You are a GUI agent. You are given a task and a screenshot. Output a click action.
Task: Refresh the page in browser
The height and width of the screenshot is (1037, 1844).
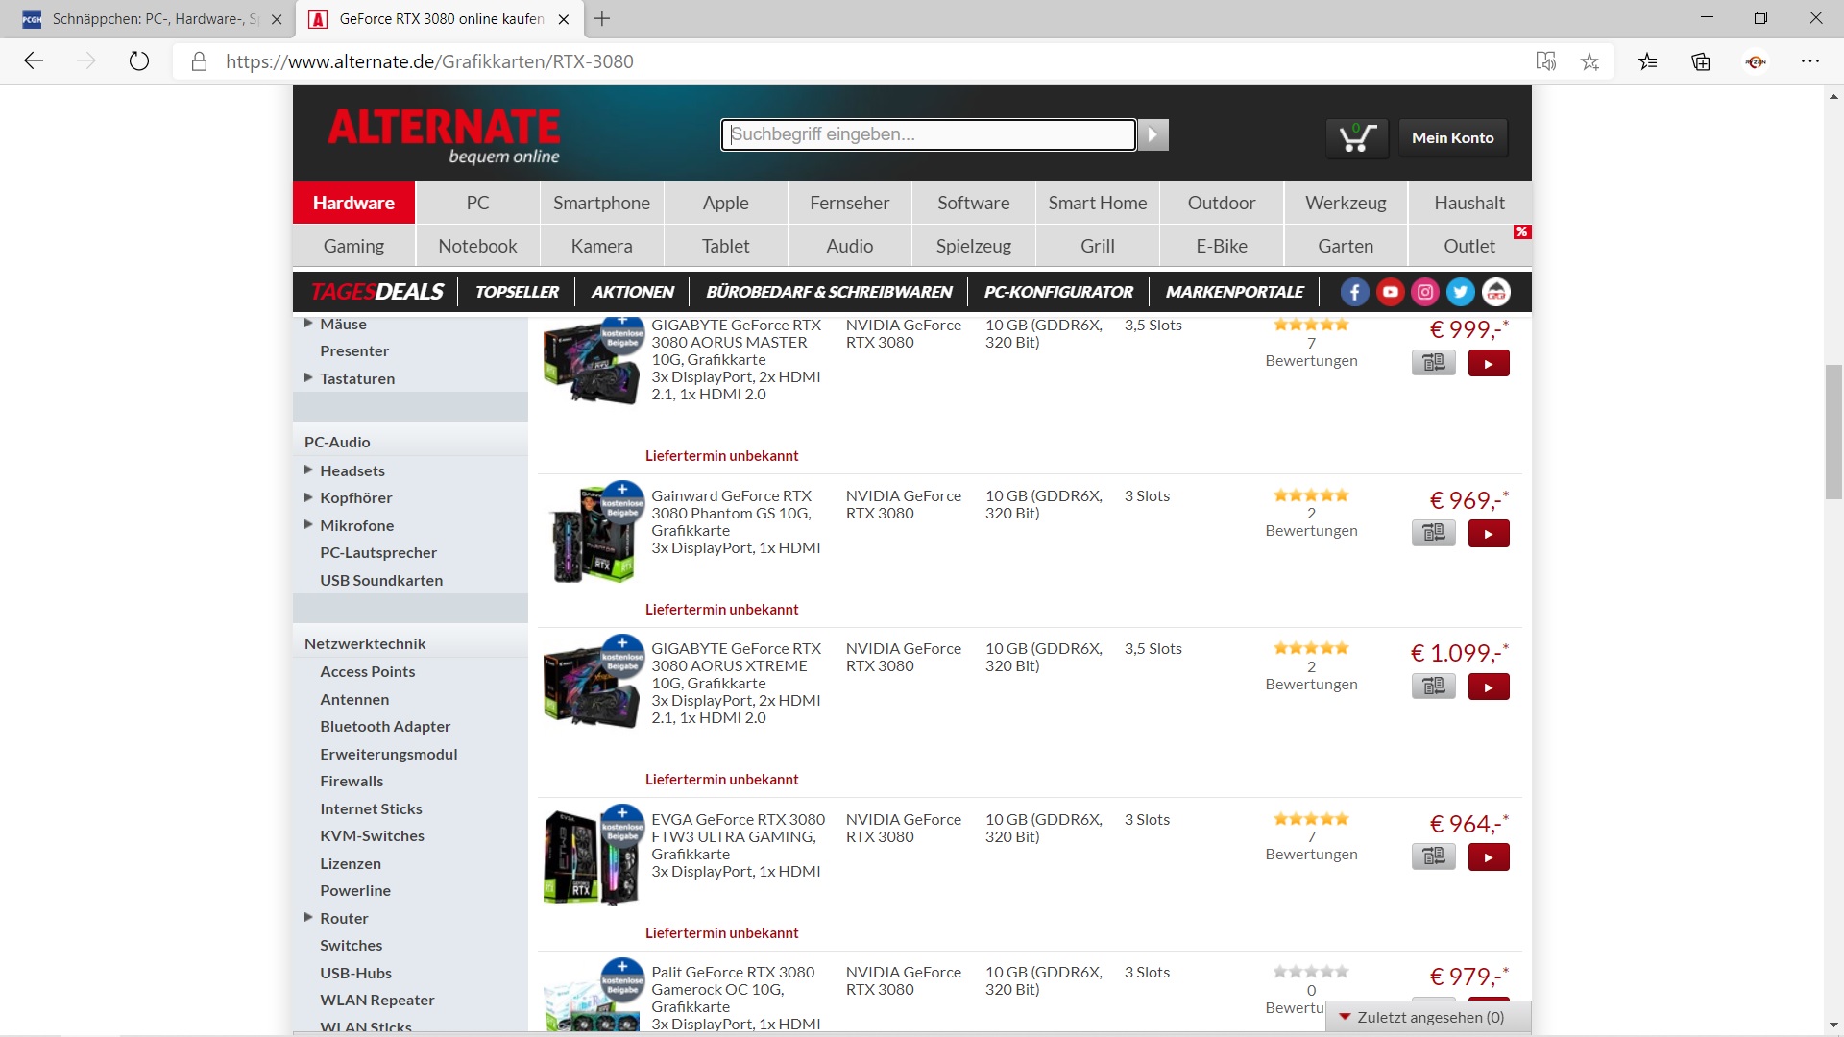pos(139,61)
